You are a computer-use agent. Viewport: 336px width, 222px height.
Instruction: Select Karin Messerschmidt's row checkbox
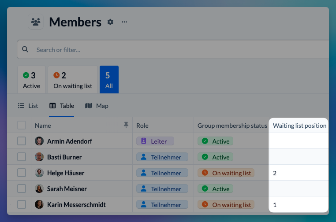pyautogui.click(x=22, y=204)
